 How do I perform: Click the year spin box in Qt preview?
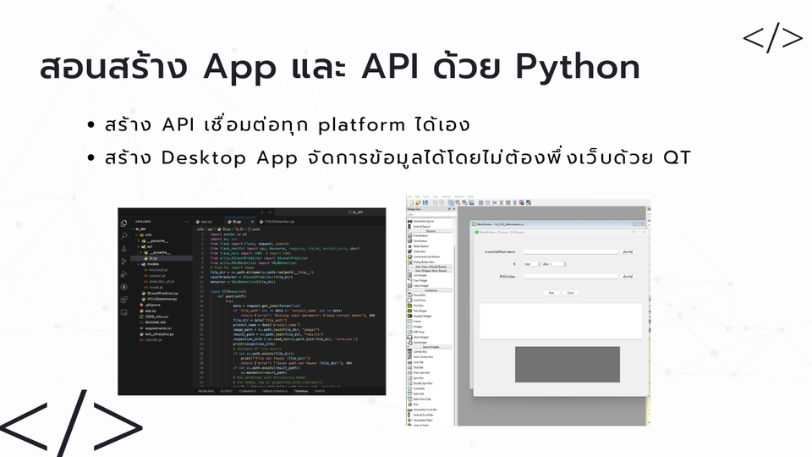point(532,264)
